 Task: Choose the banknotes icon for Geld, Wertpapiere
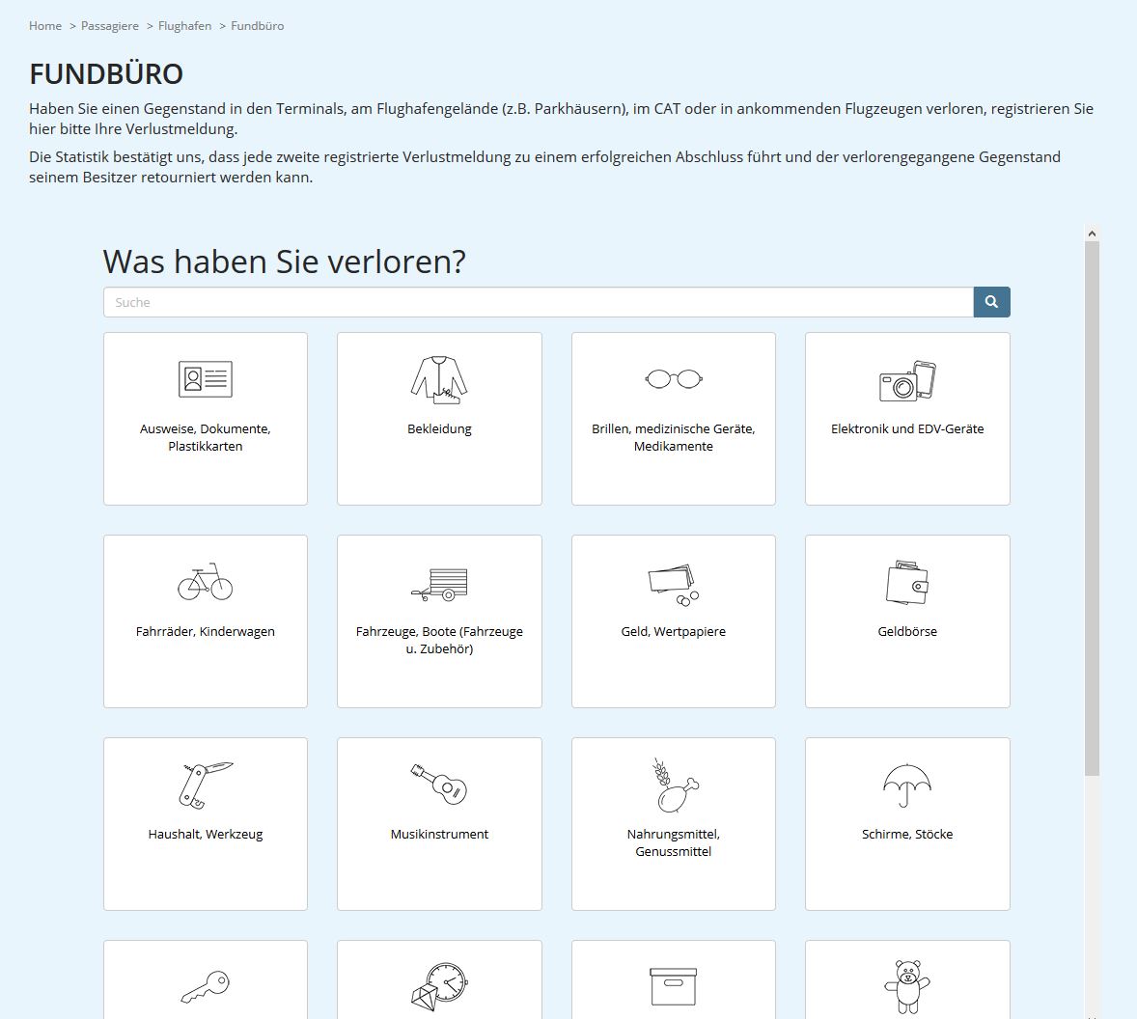click(x=674, y=584)
